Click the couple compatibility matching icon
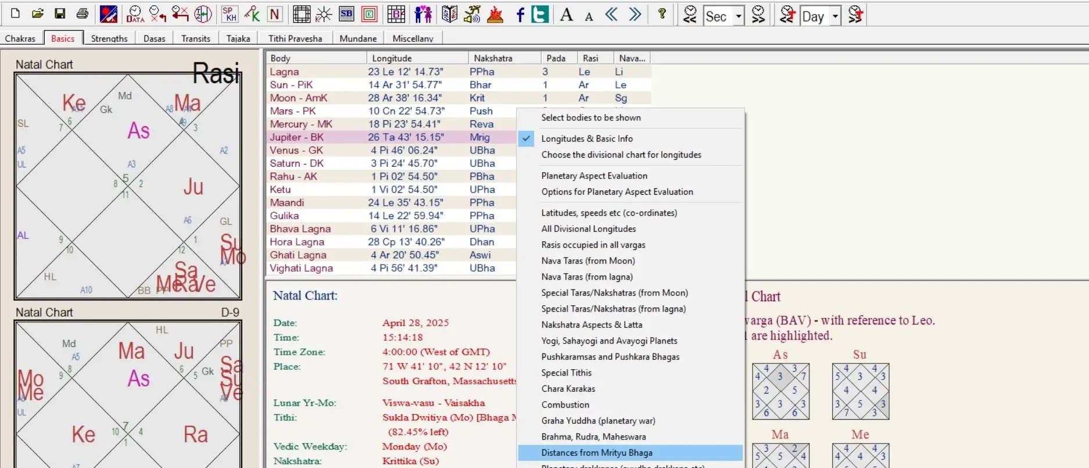Screen dimensions: 1089x468 [423, 15]
